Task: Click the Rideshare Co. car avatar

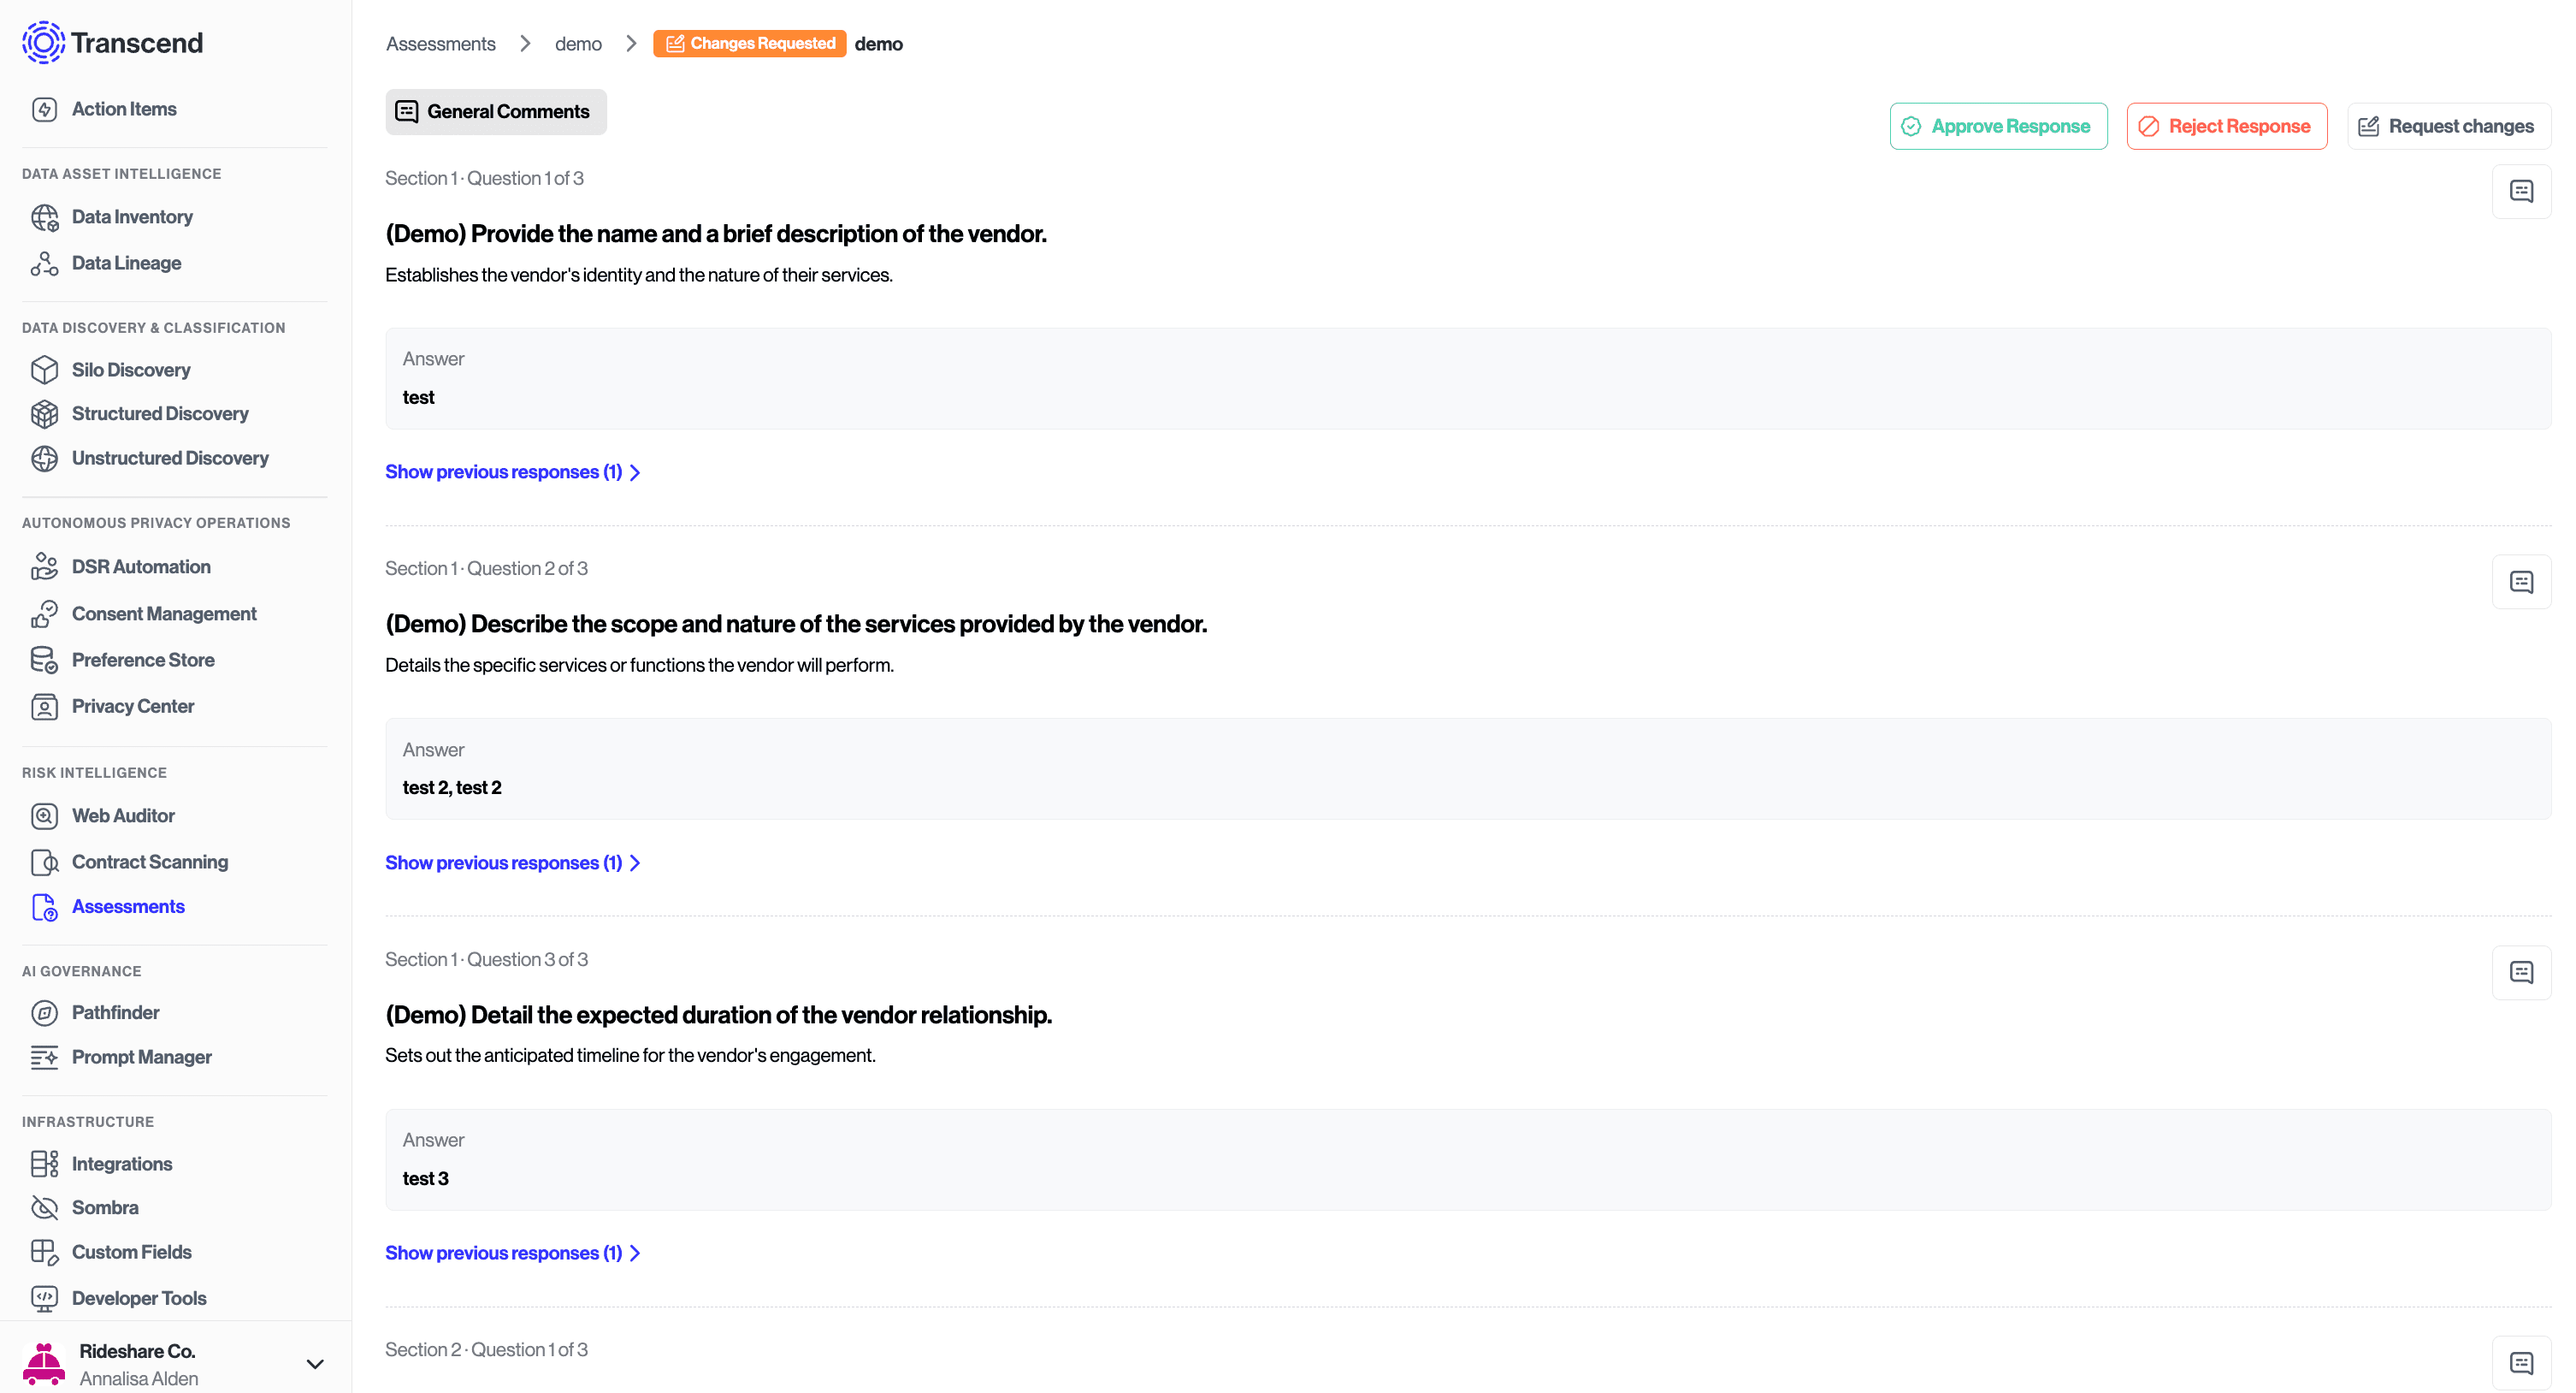Action: 44,1363
